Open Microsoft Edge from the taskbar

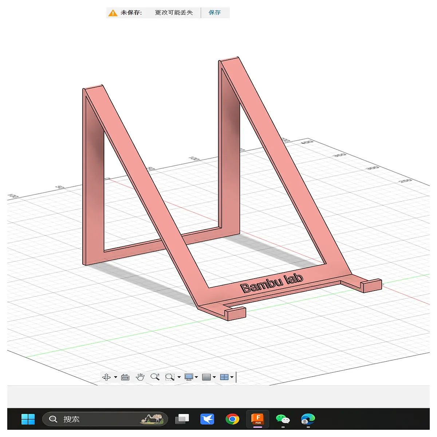pos(308,419)
